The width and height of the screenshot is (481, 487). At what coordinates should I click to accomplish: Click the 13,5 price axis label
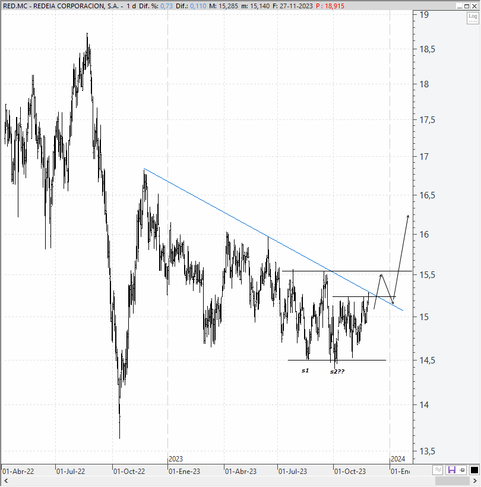[428, 451]
